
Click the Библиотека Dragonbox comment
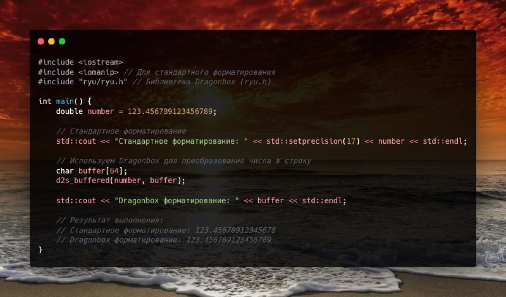point(202,82)
